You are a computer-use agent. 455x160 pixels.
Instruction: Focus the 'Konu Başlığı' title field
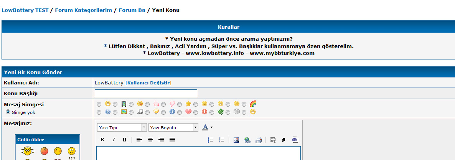pyautogui.click(x=146, y=93)
